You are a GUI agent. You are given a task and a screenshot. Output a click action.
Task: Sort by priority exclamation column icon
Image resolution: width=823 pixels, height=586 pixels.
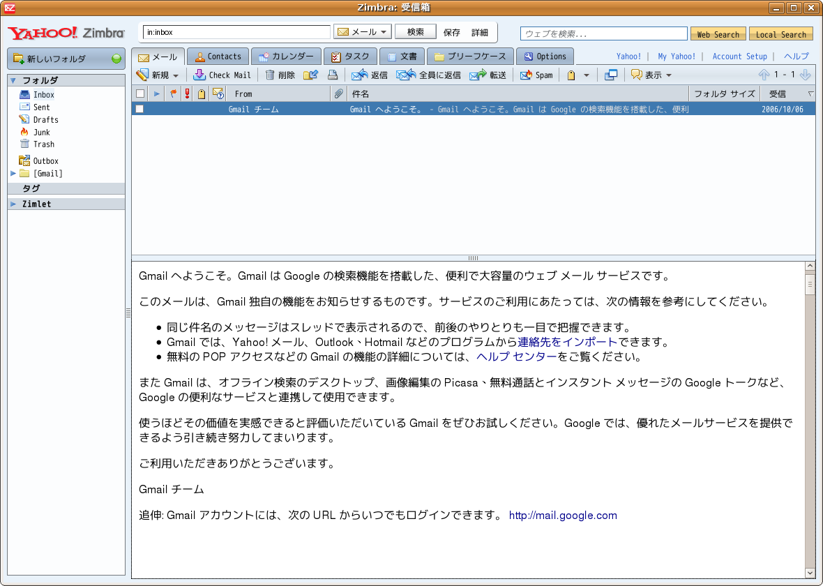pyautogui.click(x=187, y=93)
